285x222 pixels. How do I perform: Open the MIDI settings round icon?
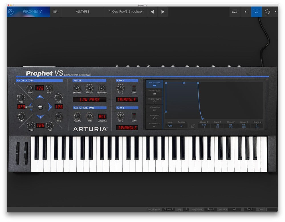(x=267, y=12)
